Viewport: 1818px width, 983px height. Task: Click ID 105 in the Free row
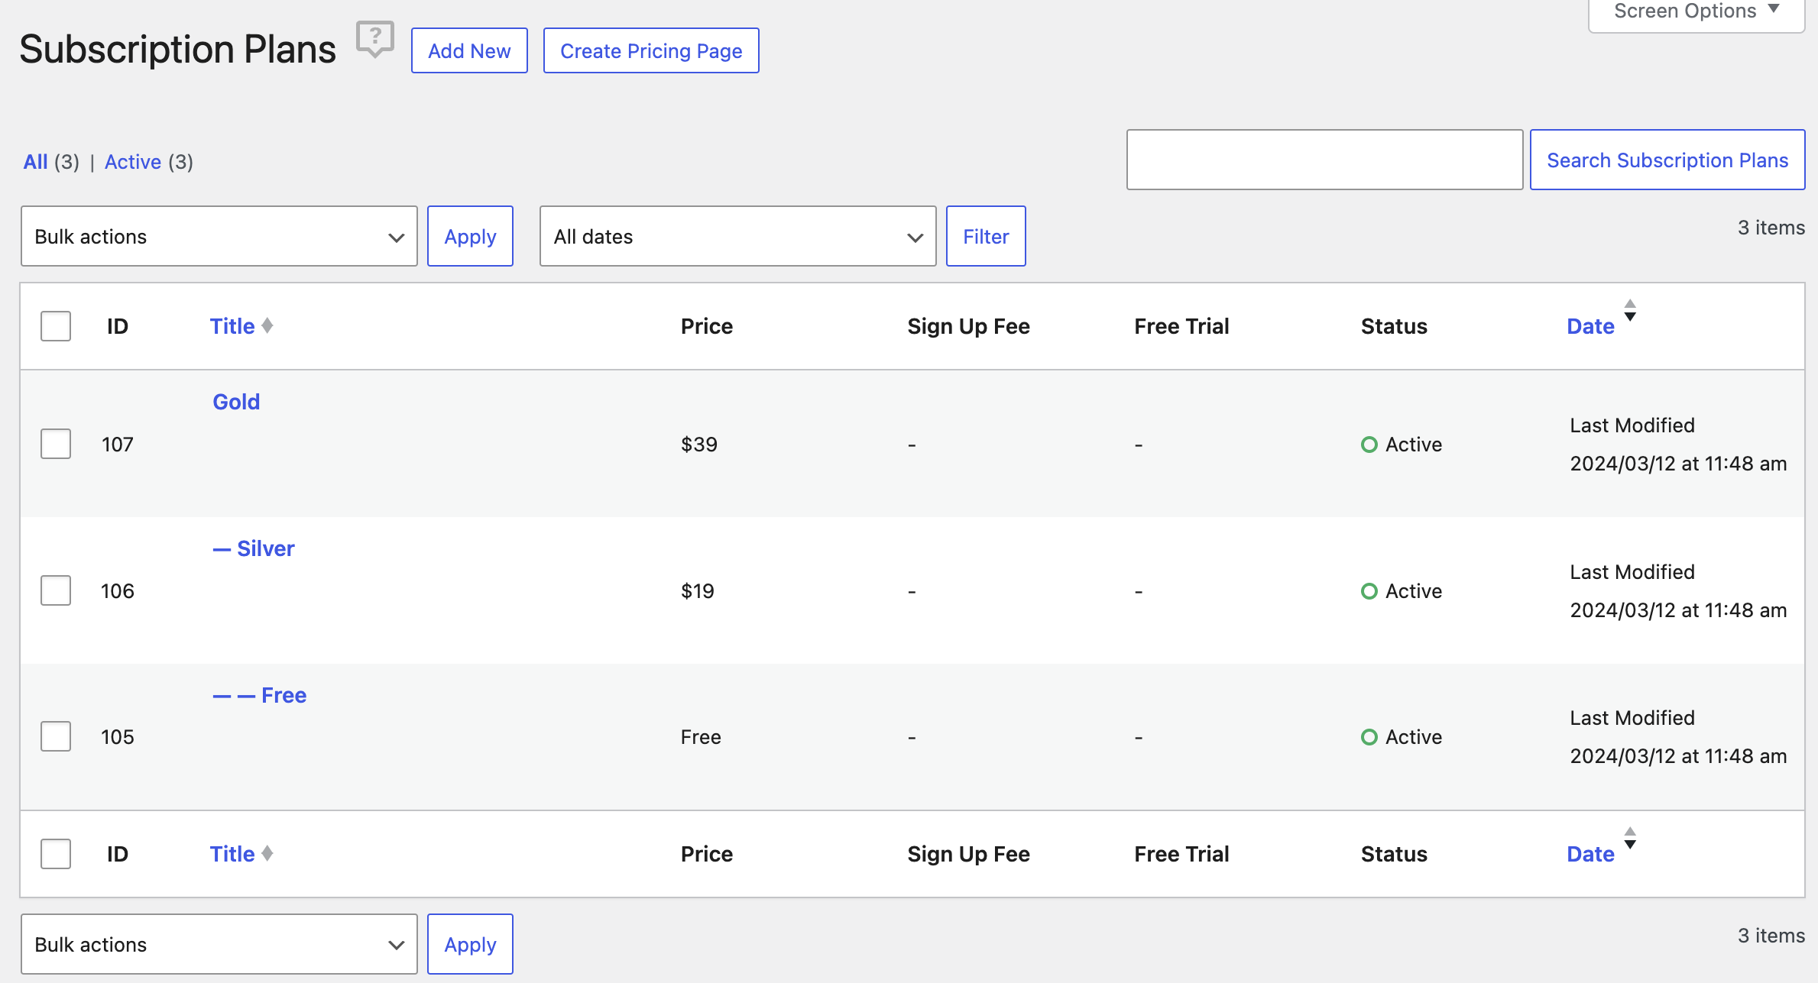[118, 737]
